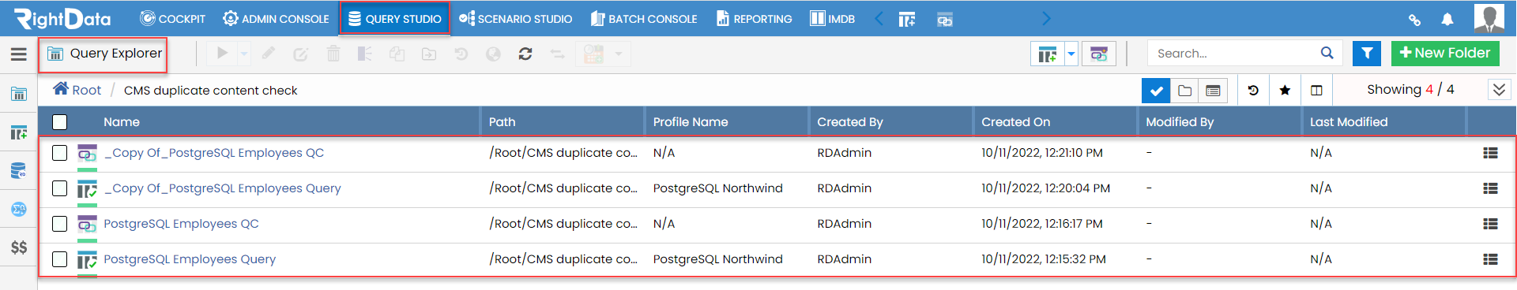Image resolution: width=1517 pixels, height=290 pixels.
Task: Check the PostgreSQL Employees Query row checkbox
Action: pos(60,259)
